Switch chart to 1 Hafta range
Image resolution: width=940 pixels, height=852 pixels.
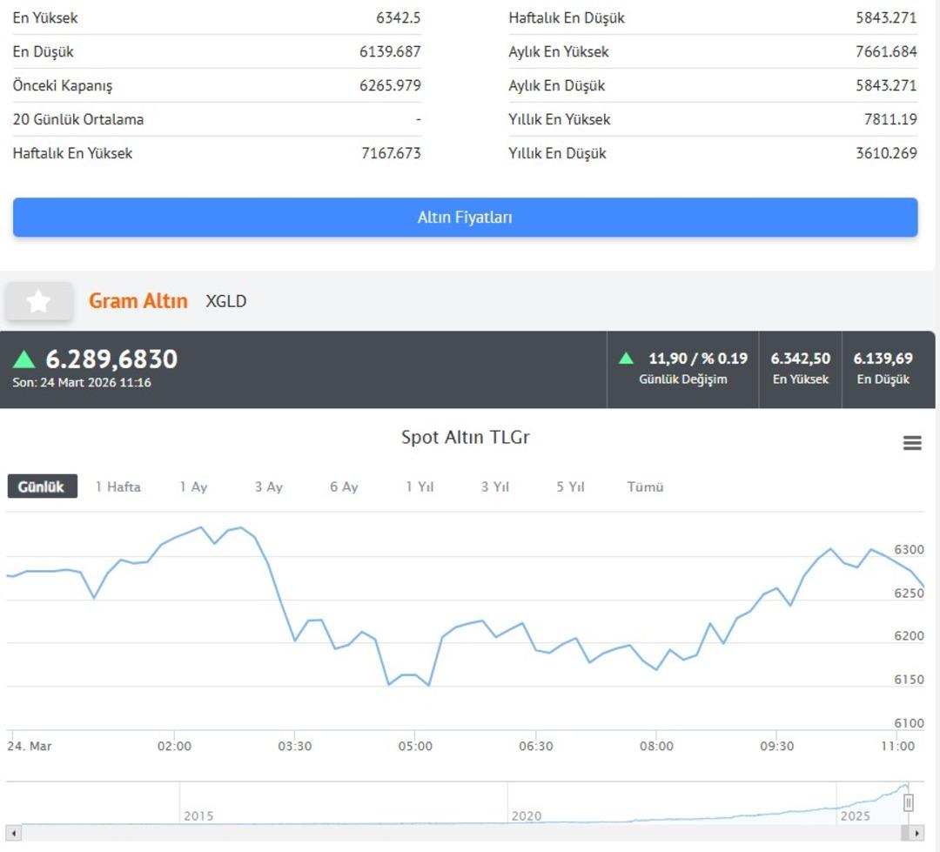(117, 486)
